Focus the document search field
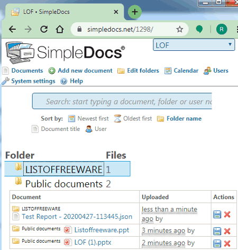Viewport: 238px width, 250px height. (x=122, y=101)
